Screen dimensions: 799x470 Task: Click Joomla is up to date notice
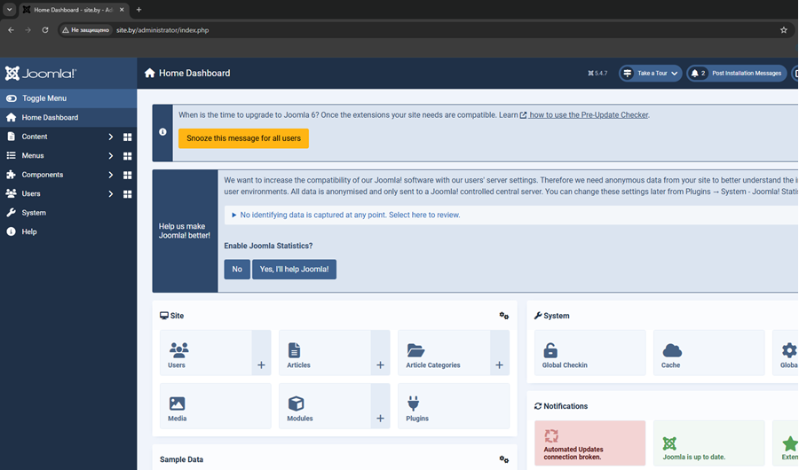[x=708, y=443]
